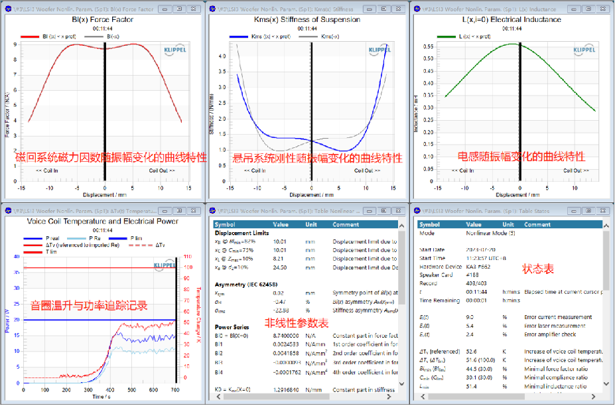Click the 'Start Date' row label in States table
This screenshot has width=615, height=406.
[432, 250]
